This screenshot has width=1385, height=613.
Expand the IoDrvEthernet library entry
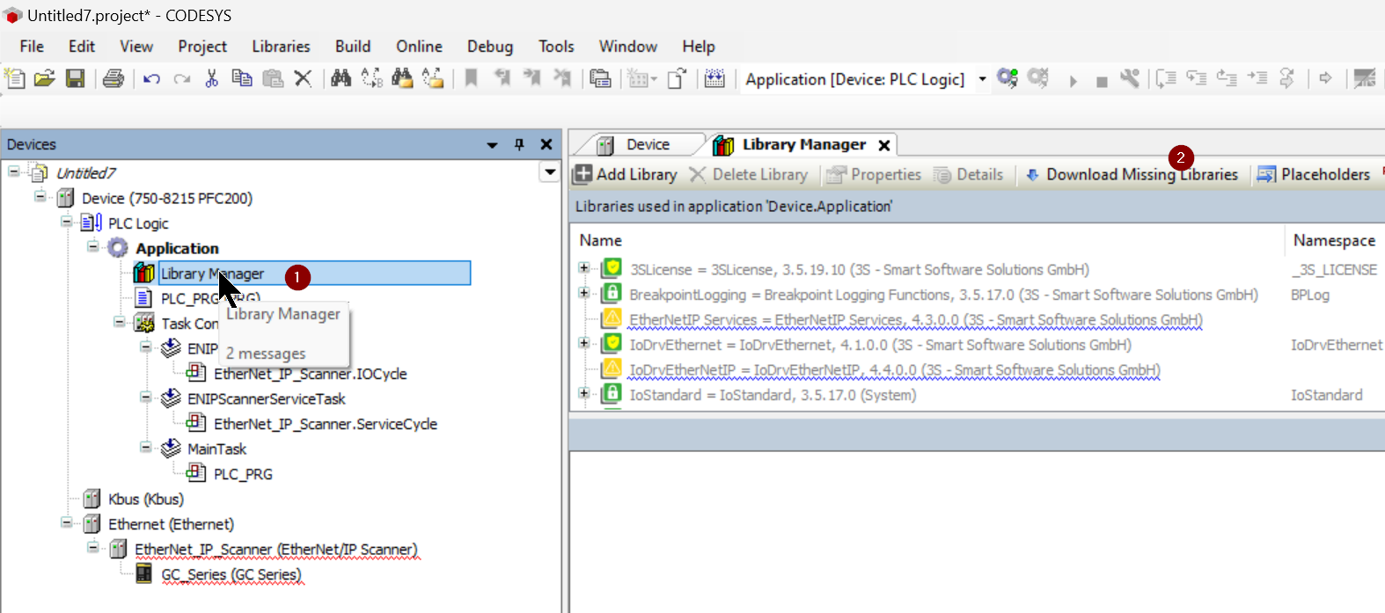click(x=584, y=343)
